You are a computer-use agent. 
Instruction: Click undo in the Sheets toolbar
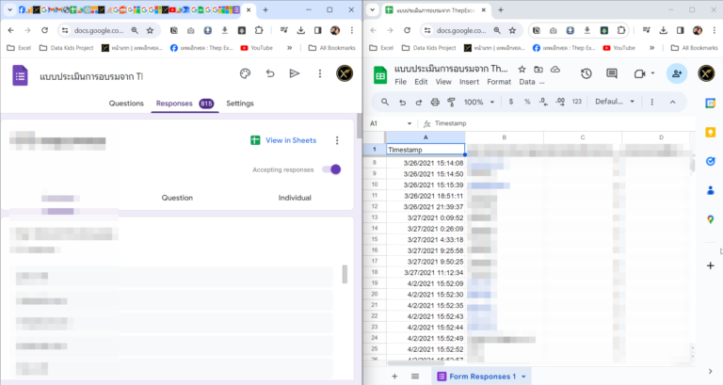point(402,102)
